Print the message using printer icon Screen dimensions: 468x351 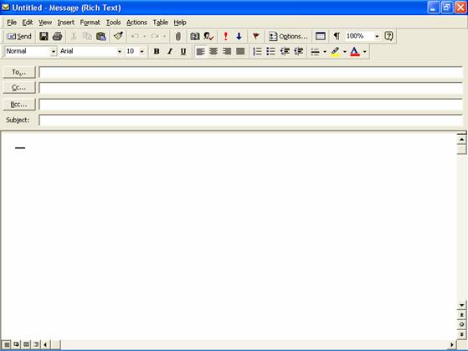coord(57,37)
